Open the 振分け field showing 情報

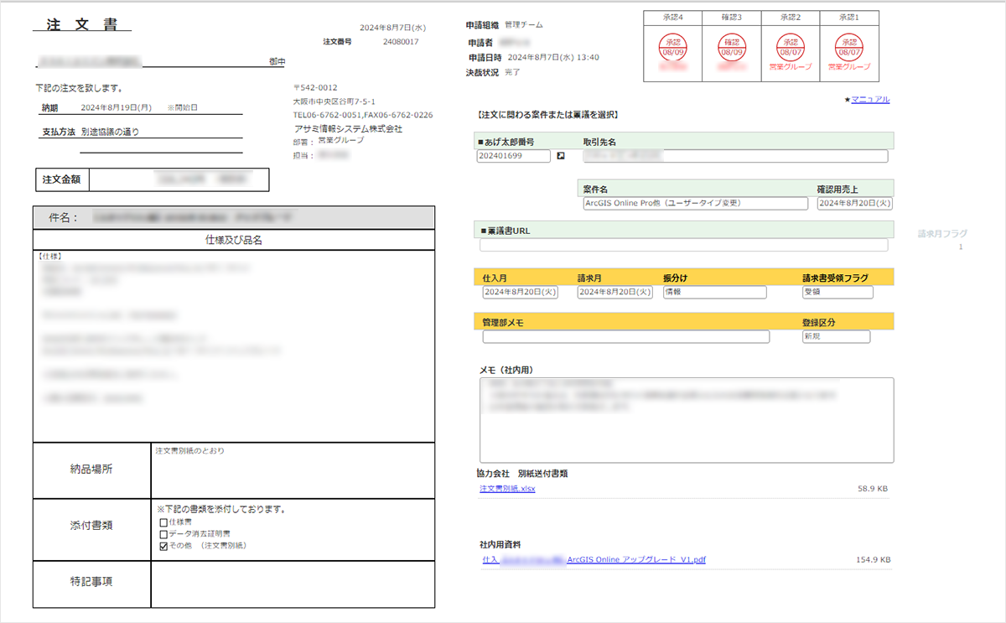pos(713,293)
